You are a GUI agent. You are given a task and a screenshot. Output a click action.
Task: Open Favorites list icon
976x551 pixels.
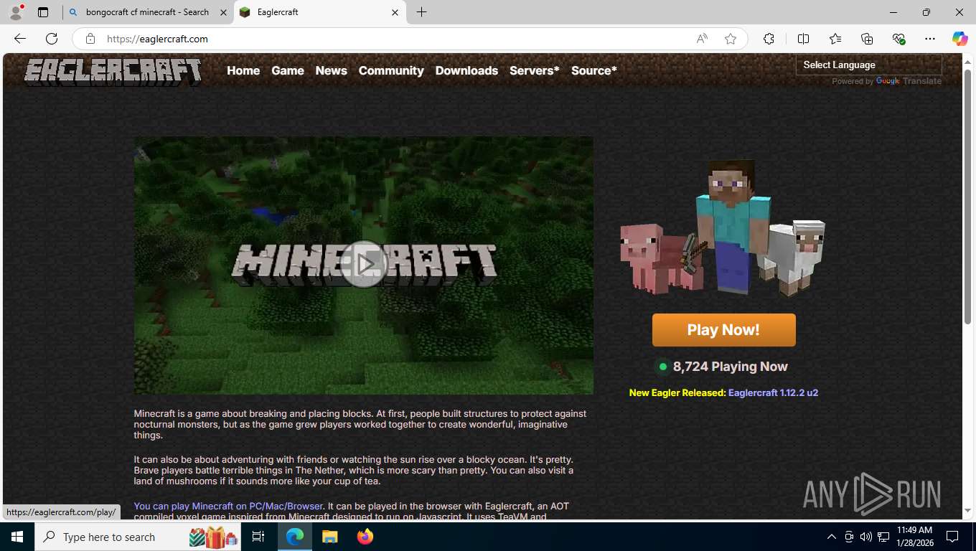(x=835, y=39)
